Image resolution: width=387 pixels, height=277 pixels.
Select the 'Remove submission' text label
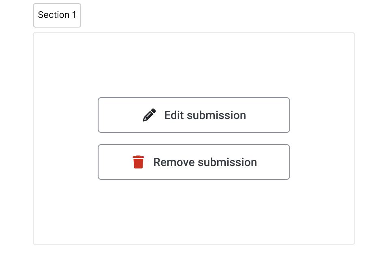coord(205,162)
